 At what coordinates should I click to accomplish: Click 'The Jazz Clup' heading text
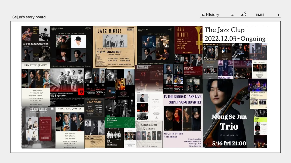pos(224,30)
